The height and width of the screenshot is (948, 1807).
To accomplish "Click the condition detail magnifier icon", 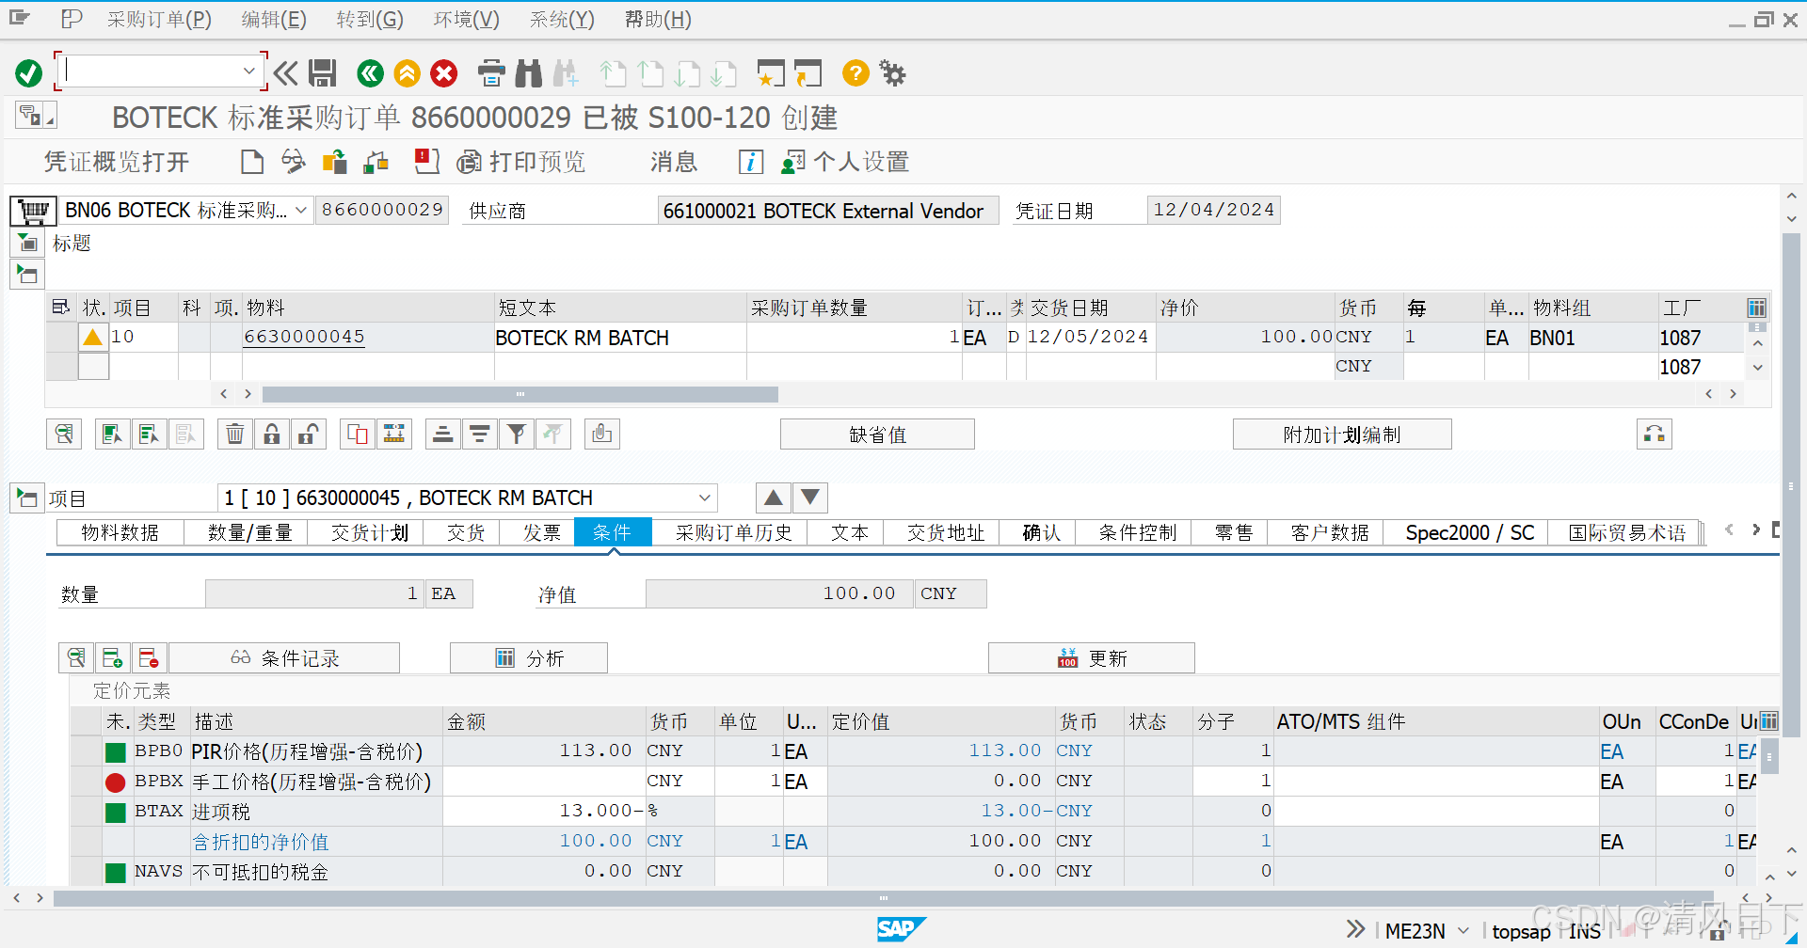I will (x=76, y=658).
